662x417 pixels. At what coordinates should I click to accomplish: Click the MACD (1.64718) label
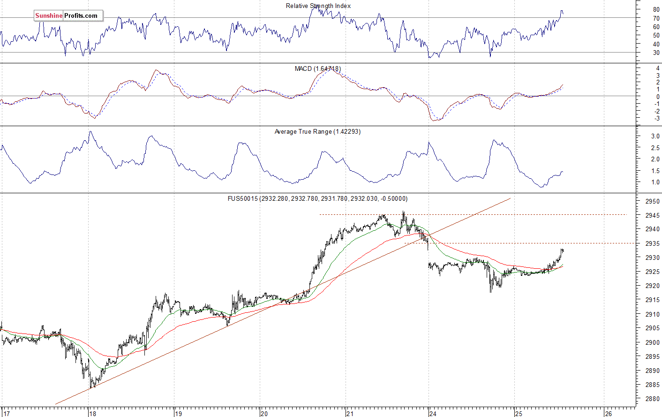tap(317, 68)
